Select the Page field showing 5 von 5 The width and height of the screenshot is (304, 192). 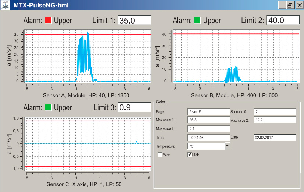click(x=208, y=111)
